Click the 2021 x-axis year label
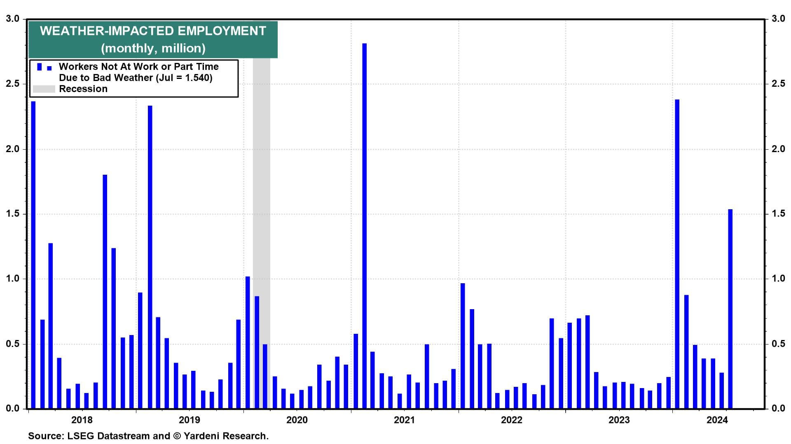This screenshot has height=444, width=791. (404, 420)
